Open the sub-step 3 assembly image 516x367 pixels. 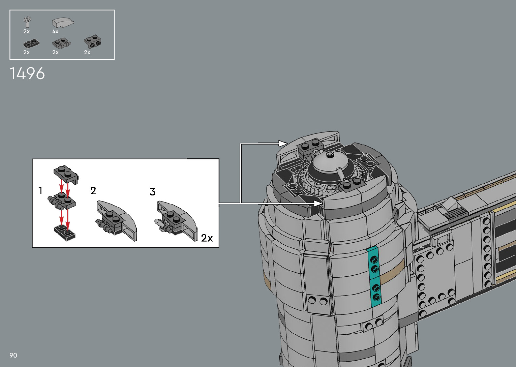pos(176,221)
